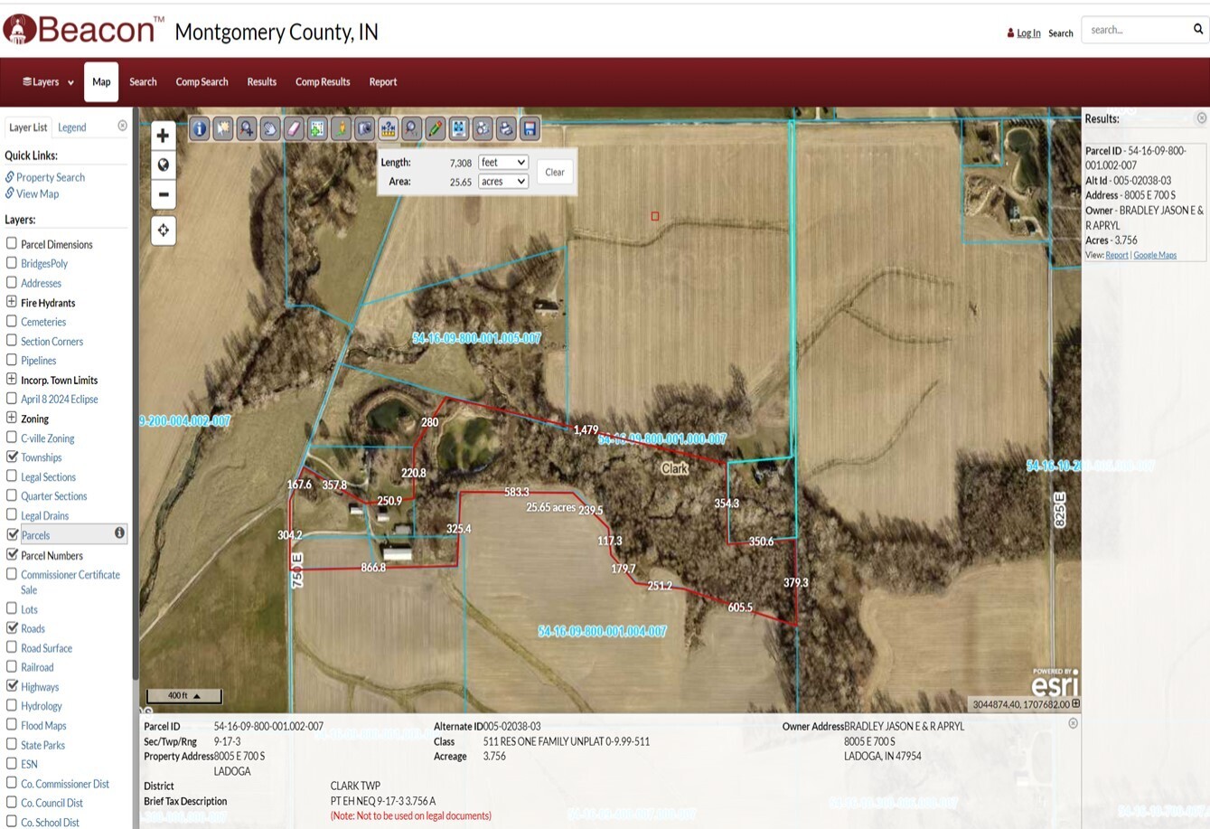Open the Comp Search tab
Image resolution: width=1210 pixels, height=829 pixels.
202,81
